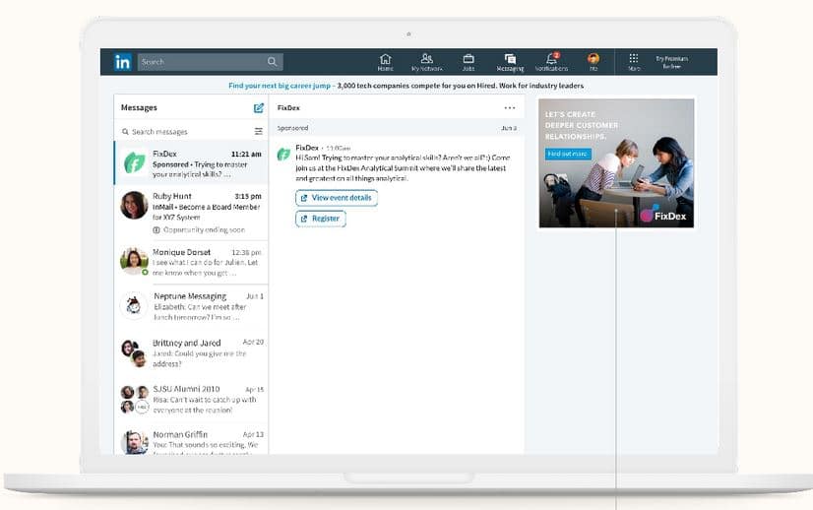Click the Neptune Messaging avatar
This screenshot has height=510, width=813.
pyautogui.click(x=134, y=305)
